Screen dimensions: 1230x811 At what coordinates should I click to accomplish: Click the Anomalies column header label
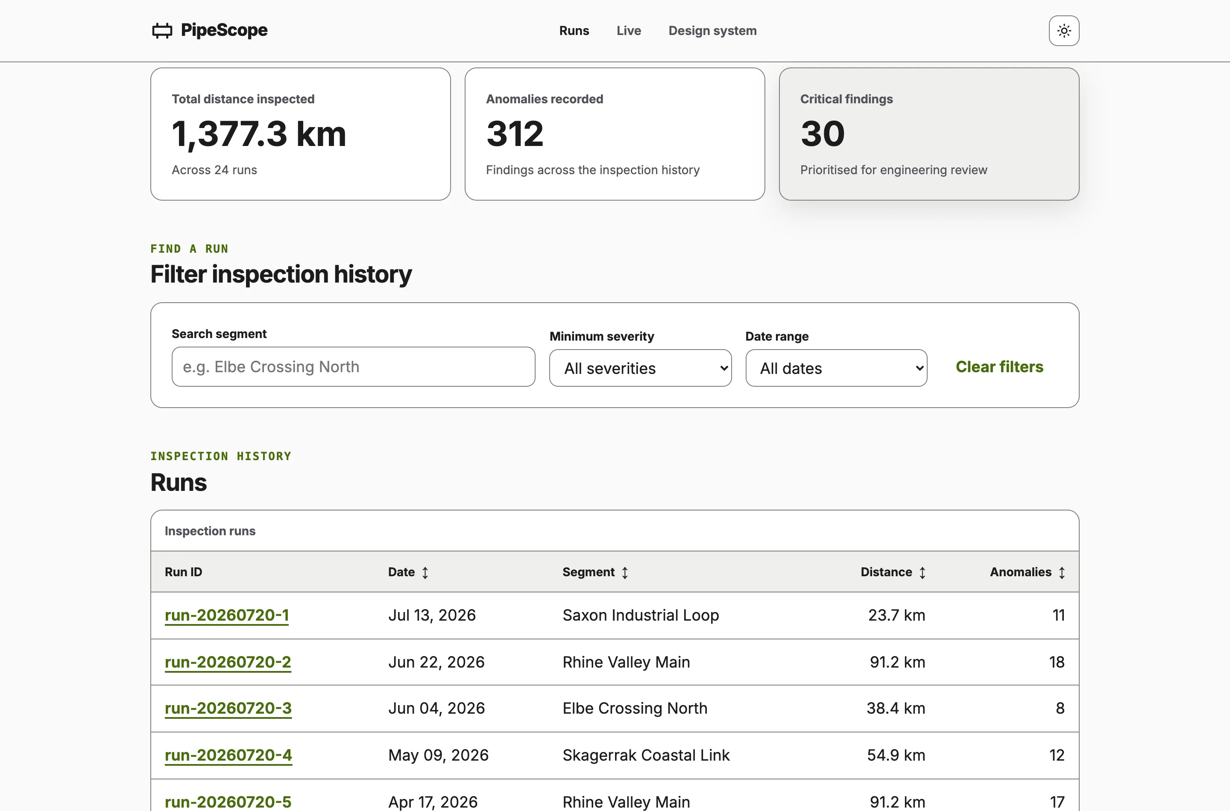(1020, 572)
